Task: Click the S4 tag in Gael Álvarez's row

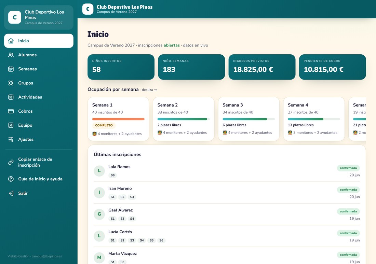Action: (x=132, y=219)
